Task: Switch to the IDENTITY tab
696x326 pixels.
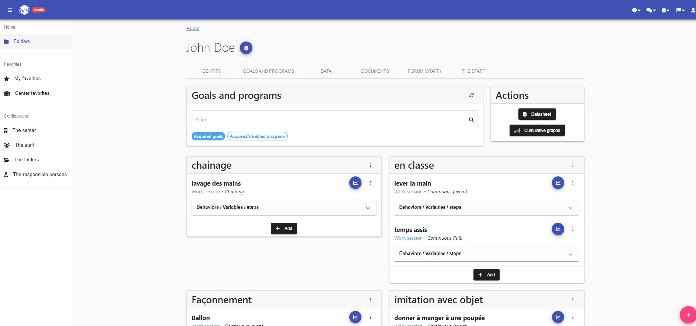Action: pyautogui.click(x=211, y=71)
